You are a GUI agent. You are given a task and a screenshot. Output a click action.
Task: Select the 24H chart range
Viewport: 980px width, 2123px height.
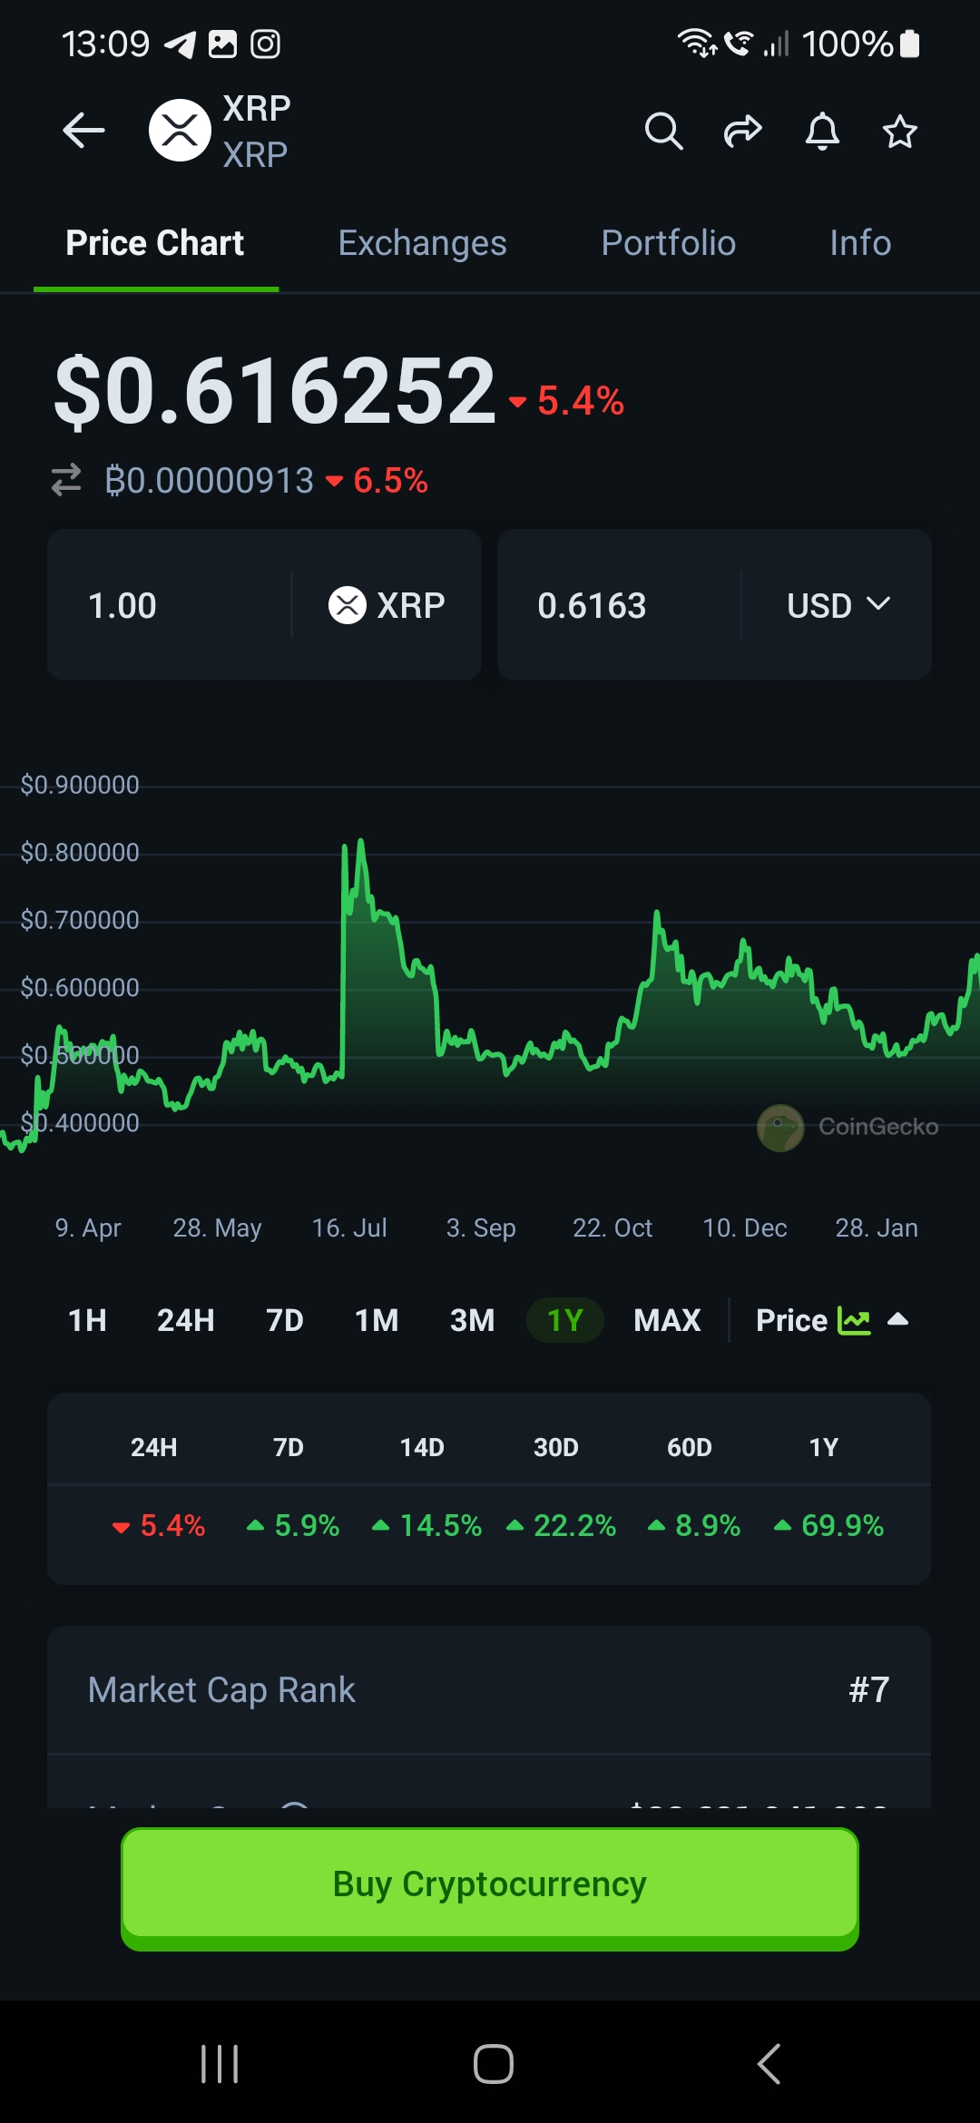pyautogui.click(x=185, y=1320)
